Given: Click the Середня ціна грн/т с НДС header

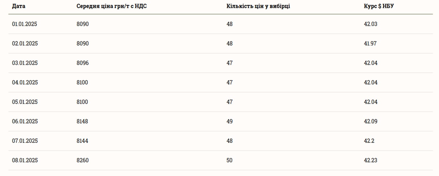Looking at the screenshot, I should (x=111, y=7).
